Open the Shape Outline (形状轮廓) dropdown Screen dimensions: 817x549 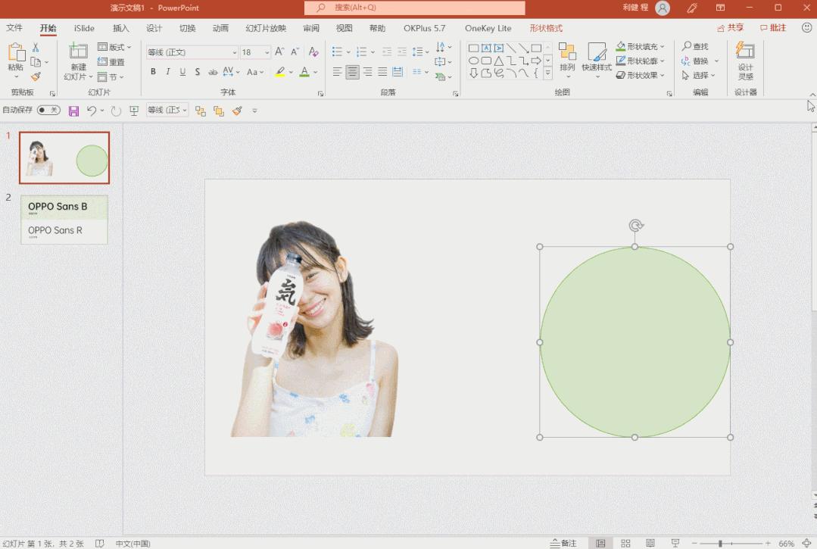tap(640, 60)
